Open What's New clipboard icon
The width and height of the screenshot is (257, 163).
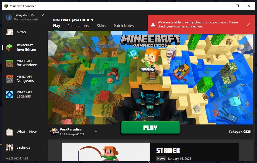(x=10, y=132)
